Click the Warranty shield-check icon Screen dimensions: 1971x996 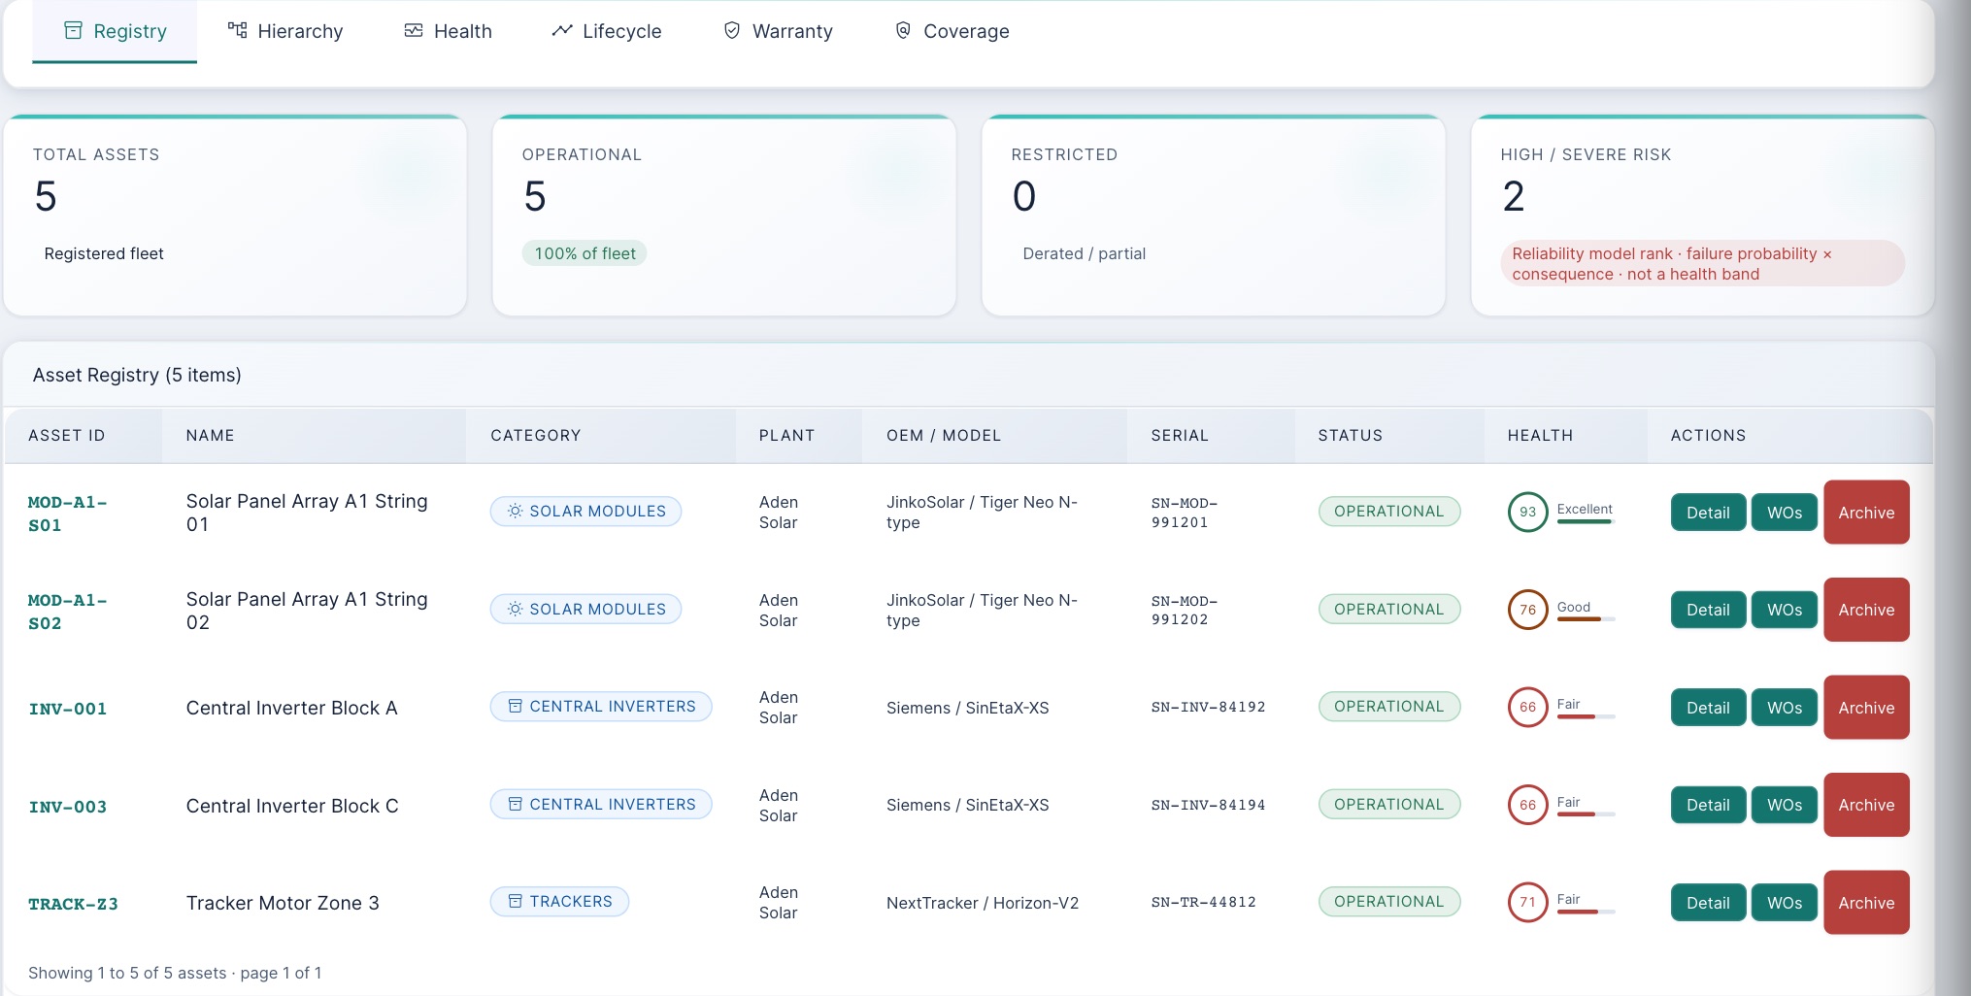(x=732, y=30)
